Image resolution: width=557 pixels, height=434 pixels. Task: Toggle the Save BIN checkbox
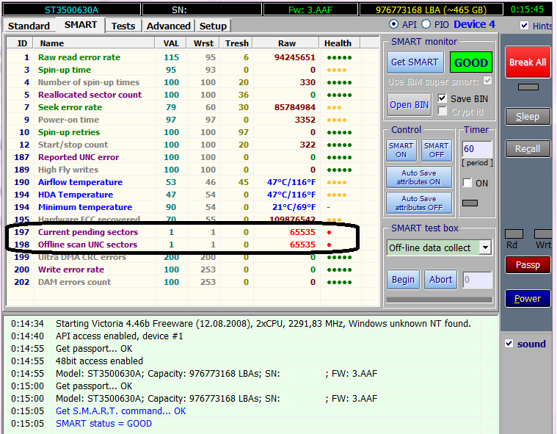point(443,98)
